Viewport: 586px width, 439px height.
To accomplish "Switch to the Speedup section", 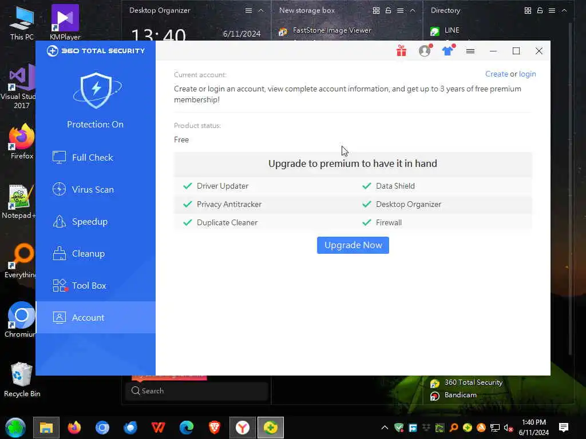I will click(x=96, y=222).
